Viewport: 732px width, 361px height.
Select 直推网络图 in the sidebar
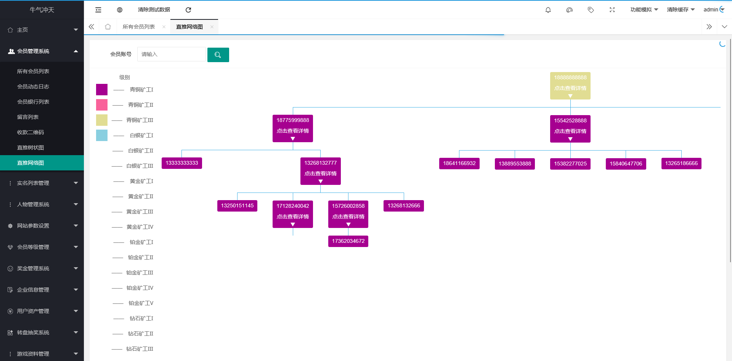(42, 163)
